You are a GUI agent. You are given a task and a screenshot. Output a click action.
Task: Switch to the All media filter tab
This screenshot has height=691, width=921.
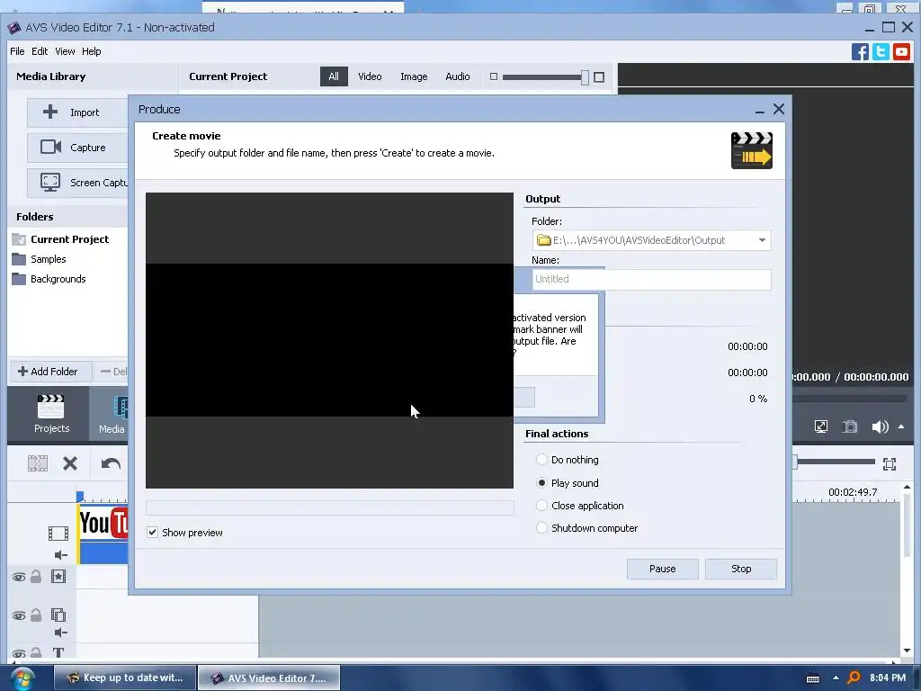pyautogui.click(x=334, y=76)
